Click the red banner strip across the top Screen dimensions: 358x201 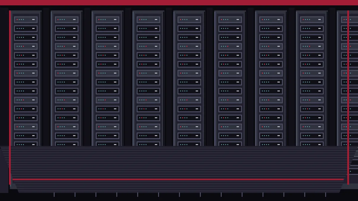[x=179, y=3]
